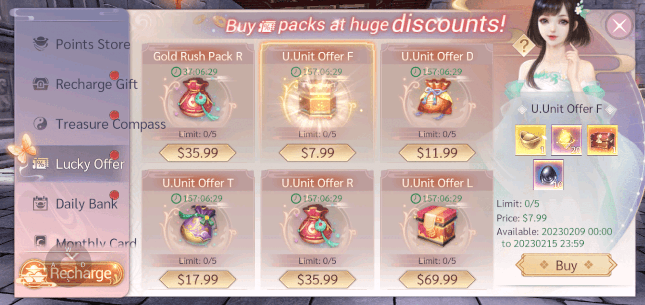Click the gold ingot reward icon
Screen dimensions: 645x305
531,140
